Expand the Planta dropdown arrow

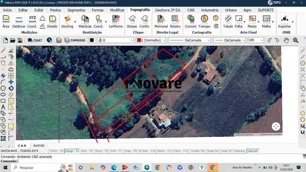[x=259, y=22]
